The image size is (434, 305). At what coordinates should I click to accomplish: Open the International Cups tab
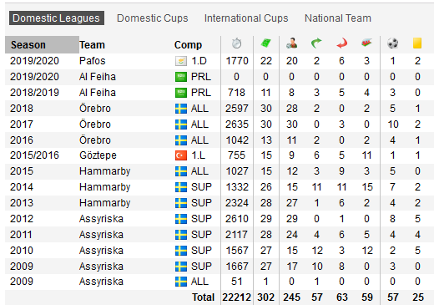[x=246, y=18]
